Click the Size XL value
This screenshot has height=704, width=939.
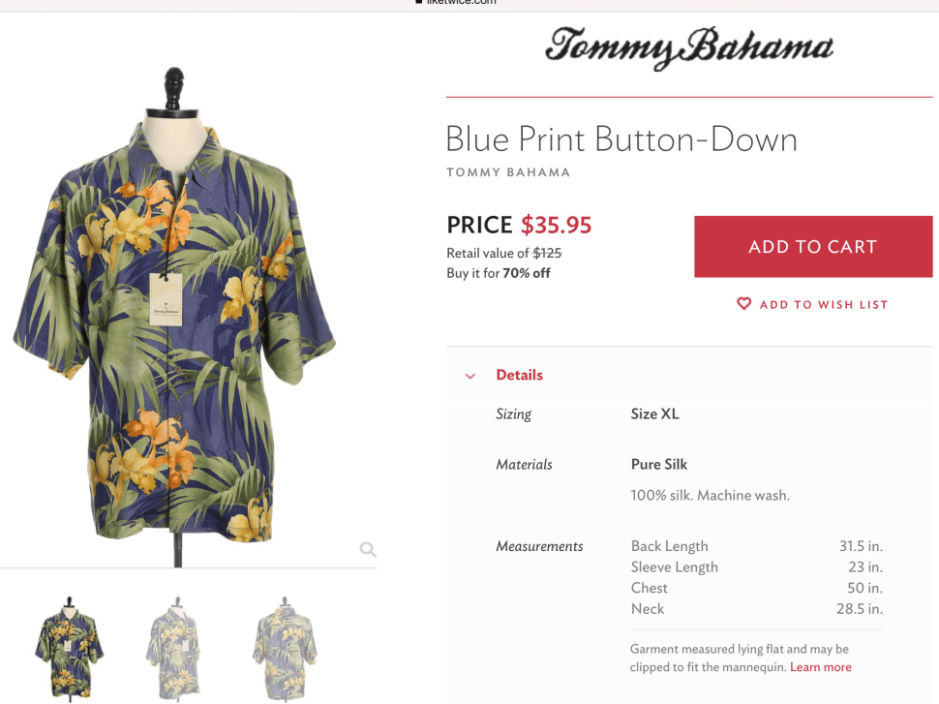pos(654,413)
